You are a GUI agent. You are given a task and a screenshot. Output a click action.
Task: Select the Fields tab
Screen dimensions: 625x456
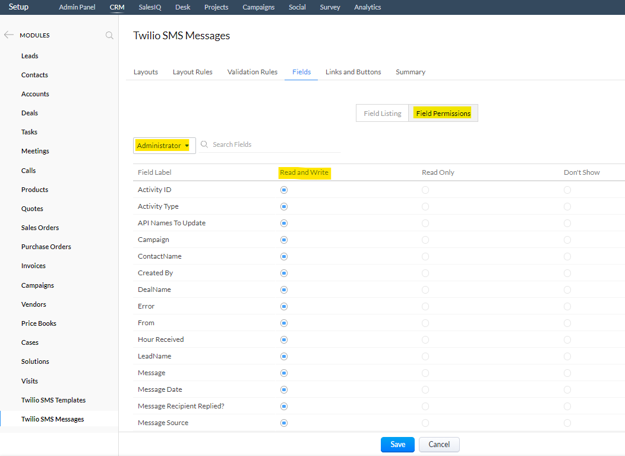point(301,72)
